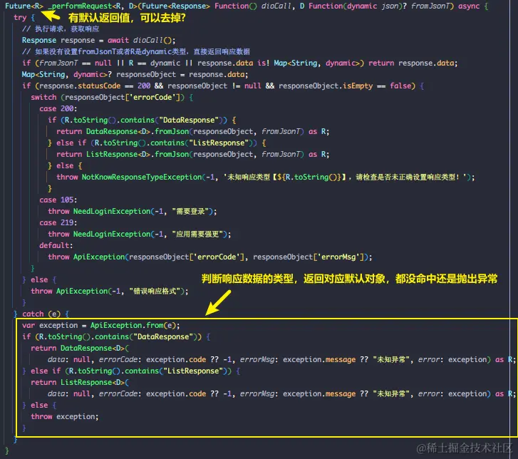The image size is (518, 459).
Task: Click the comment about fromJsonT and dynamic type
Action: point(136,51)
